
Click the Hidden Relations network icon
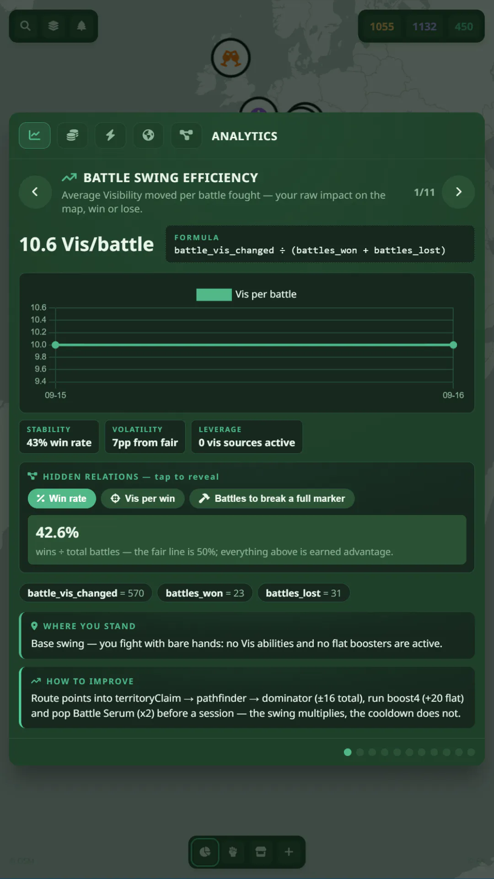[32, 476]
